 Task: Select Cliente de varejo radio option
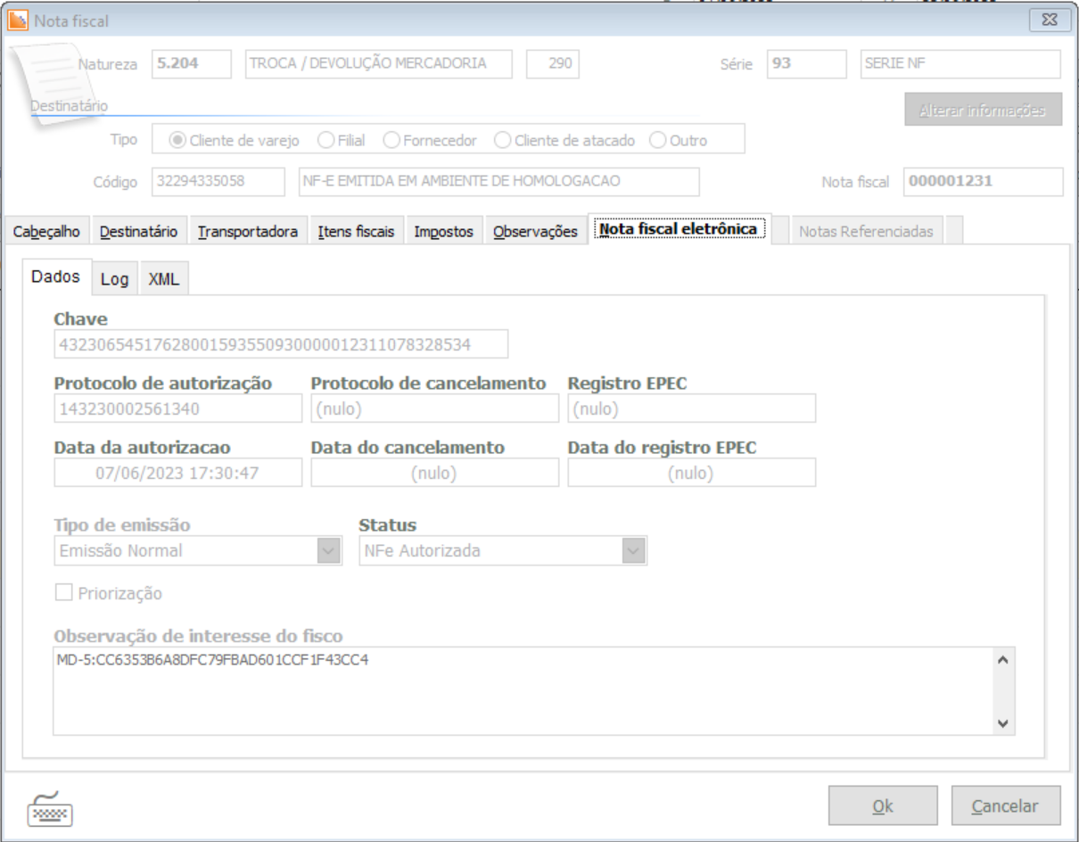click(x=234, y=140)
